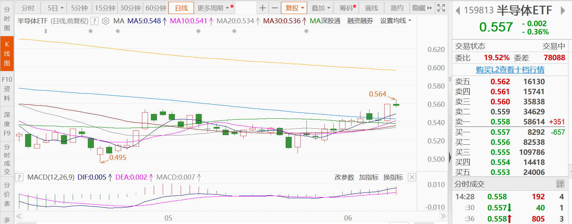Select 5分钟 period tab
Image resolution: width=572 pixels, height=224 pixels.
79,8
